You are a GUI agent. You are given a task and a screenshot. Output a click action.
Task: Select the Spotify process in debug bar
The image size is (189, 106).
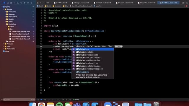coord(76,100)
